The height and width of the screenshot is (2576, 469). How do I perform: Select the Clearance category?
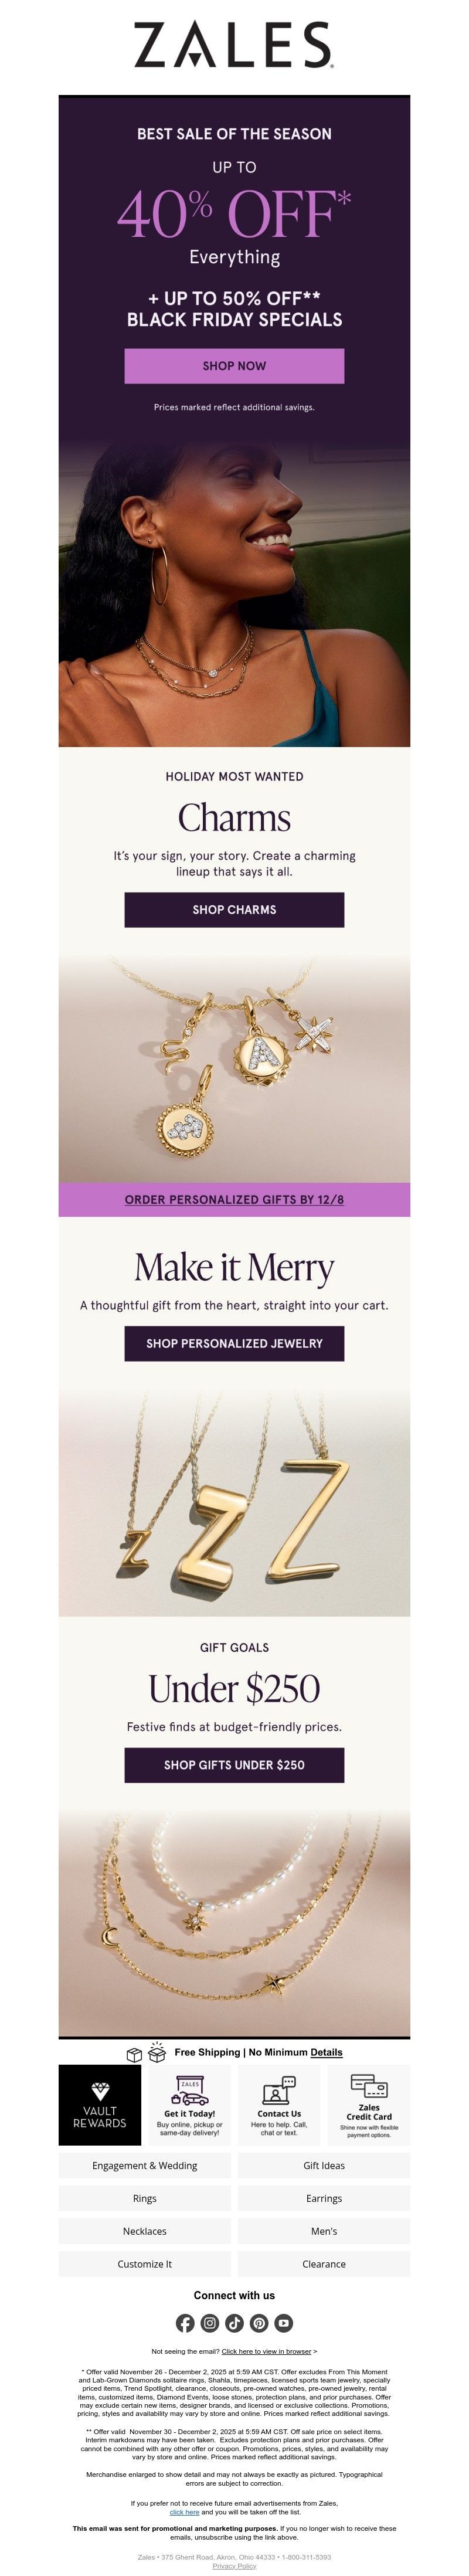pos(324,2264)
